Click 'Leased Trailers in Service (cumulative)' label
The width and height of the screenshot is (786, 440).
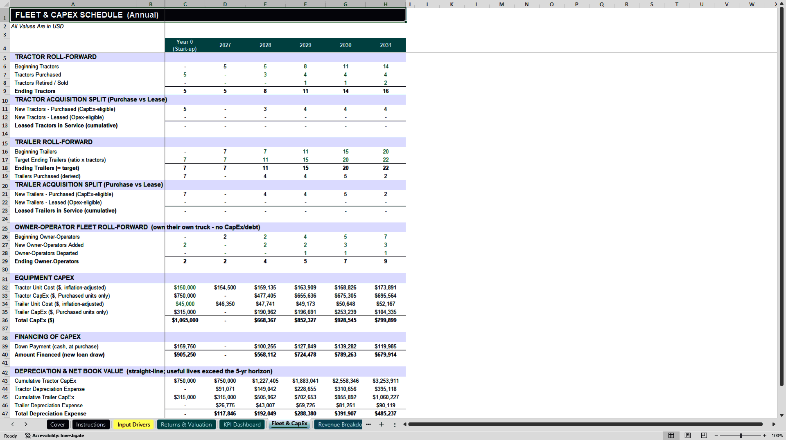(65, 211)
